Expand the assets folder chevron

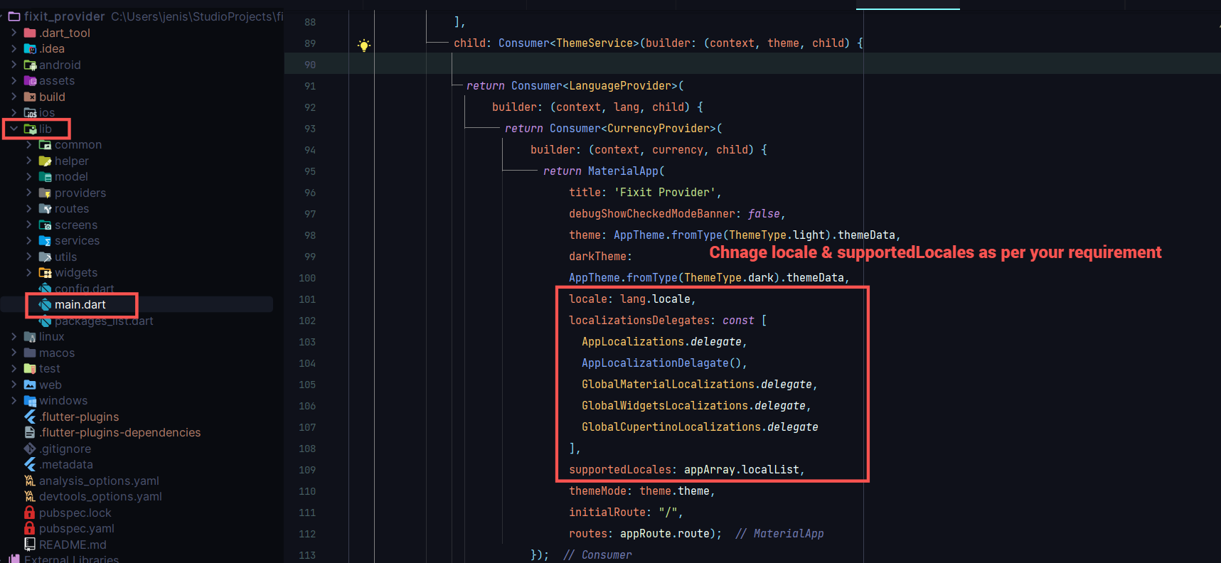click(14, 80)
